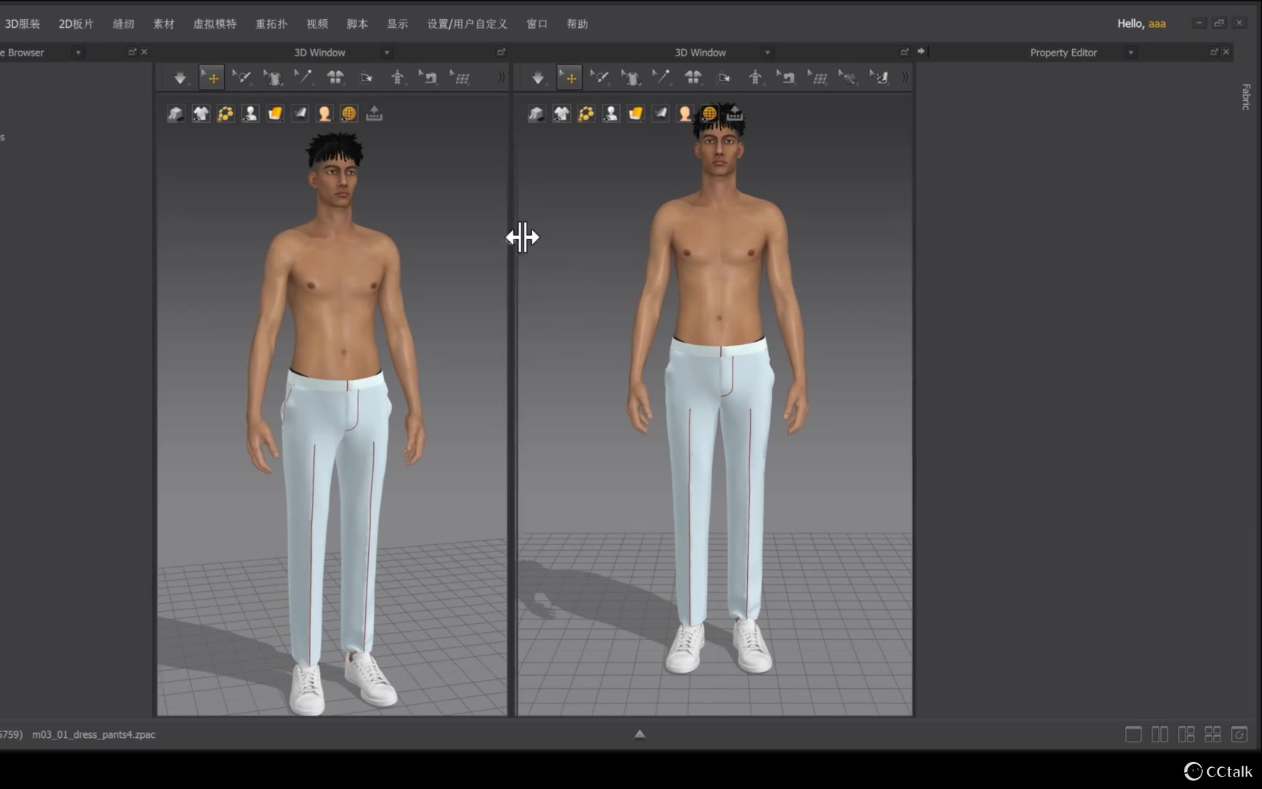Undock the left 3D Window panel
The width and height of the screenshot is (1262, 789).
(501, 52)
